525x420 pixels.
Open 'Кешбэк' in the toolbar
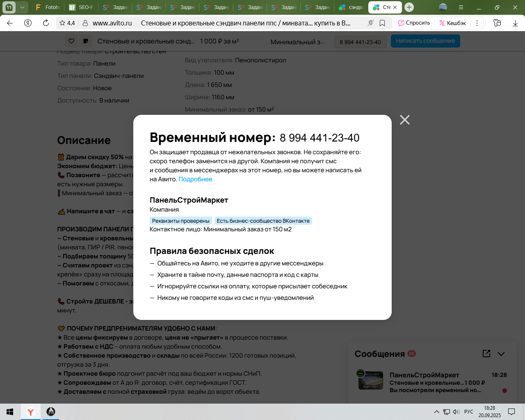453,23
